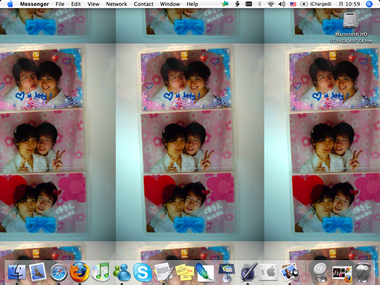Image resolution: width=380 pixels, height=285 pixels.
Task: Open the minimized Firefox window in the Dock
Action: [x=342, y=274]
